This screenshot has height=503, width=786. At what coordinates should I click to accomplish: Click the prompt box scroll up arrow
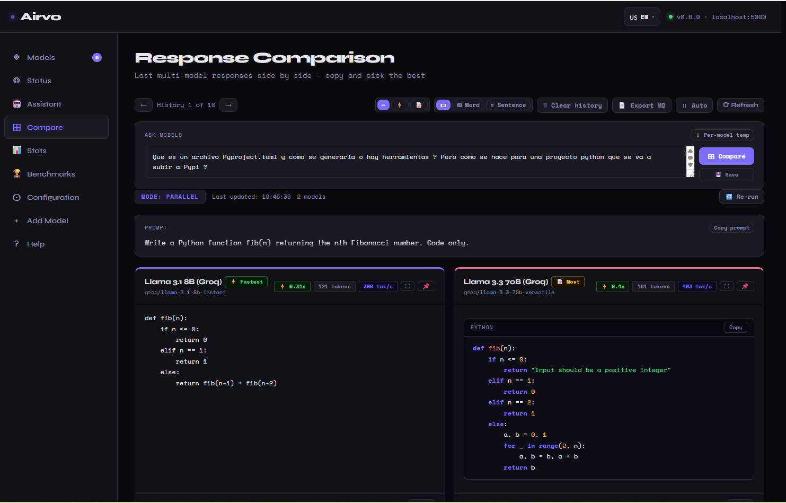pyautogui.click(x=690, y=151)
